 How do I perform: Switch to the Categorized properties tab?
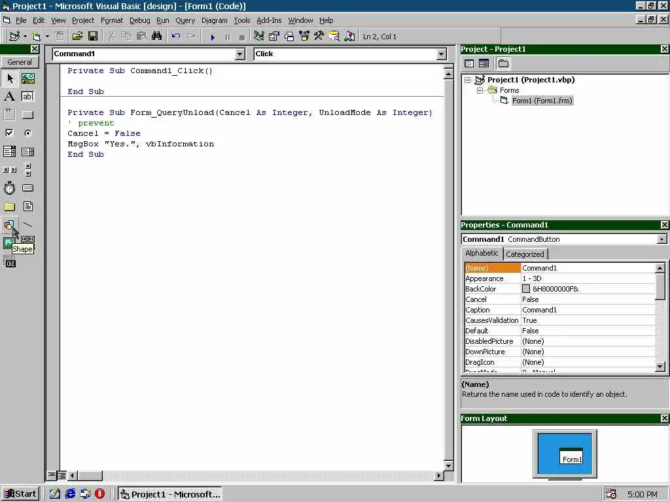(525, 254)
